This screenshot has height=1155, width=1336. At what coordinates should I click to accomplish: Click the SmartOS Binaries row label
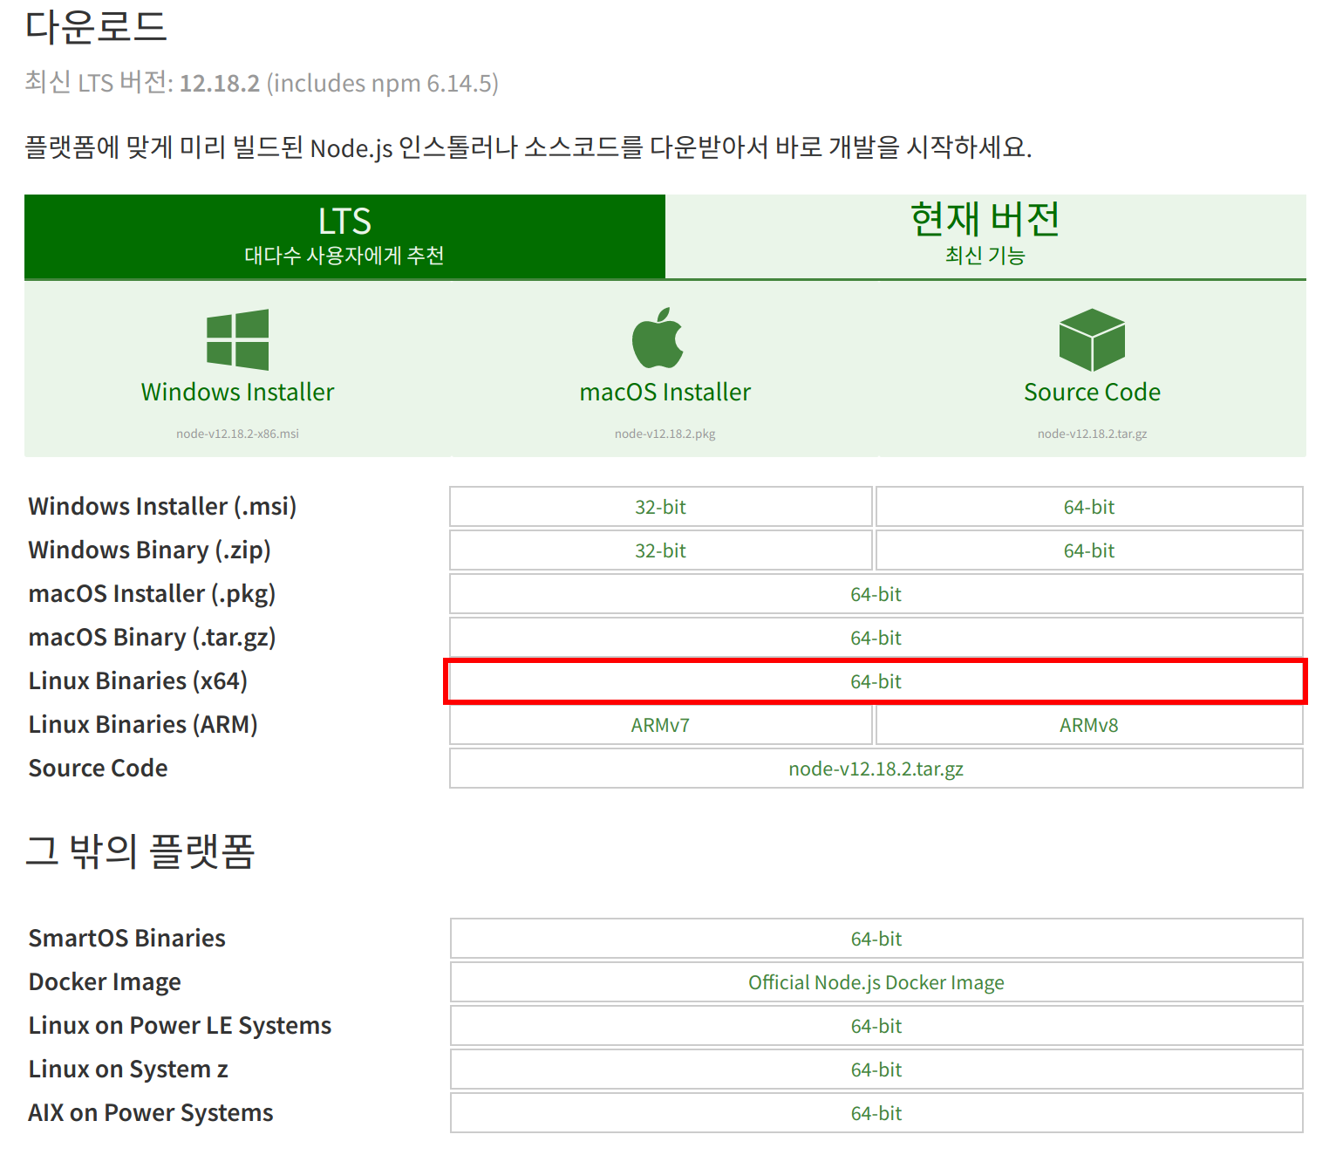point(126,939)
